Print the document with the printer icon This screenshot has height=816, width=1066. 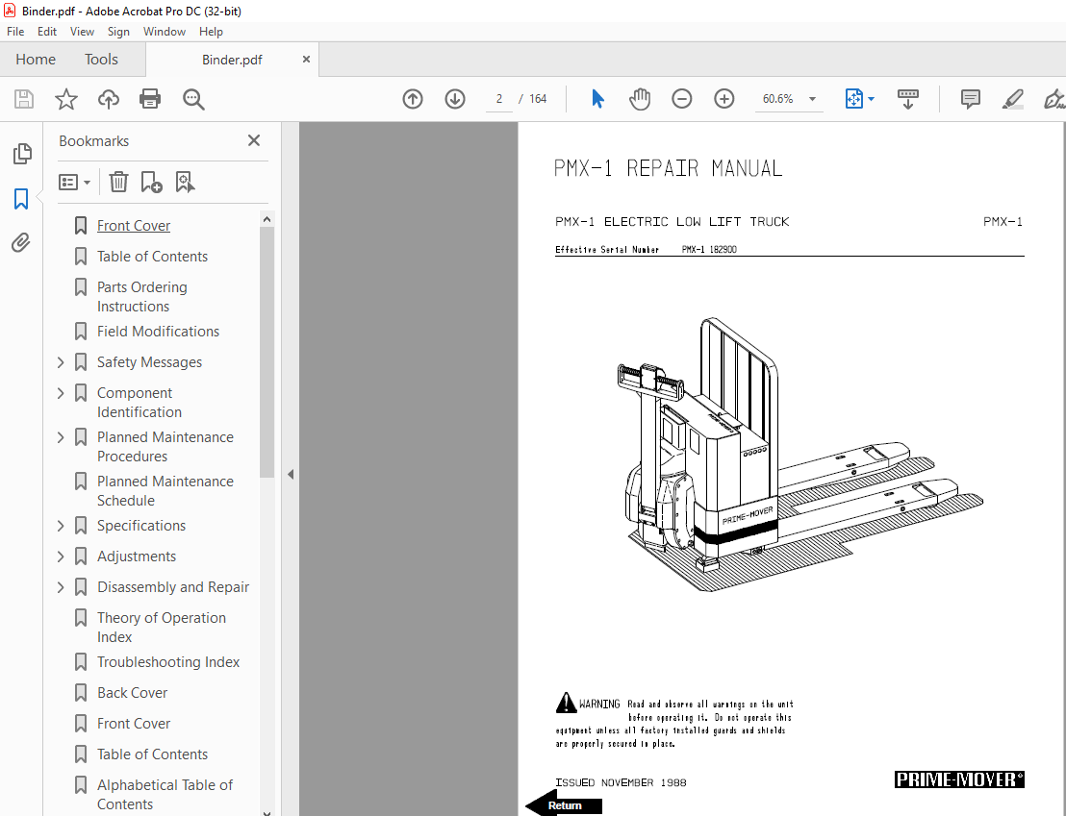[x=149, y=99]
